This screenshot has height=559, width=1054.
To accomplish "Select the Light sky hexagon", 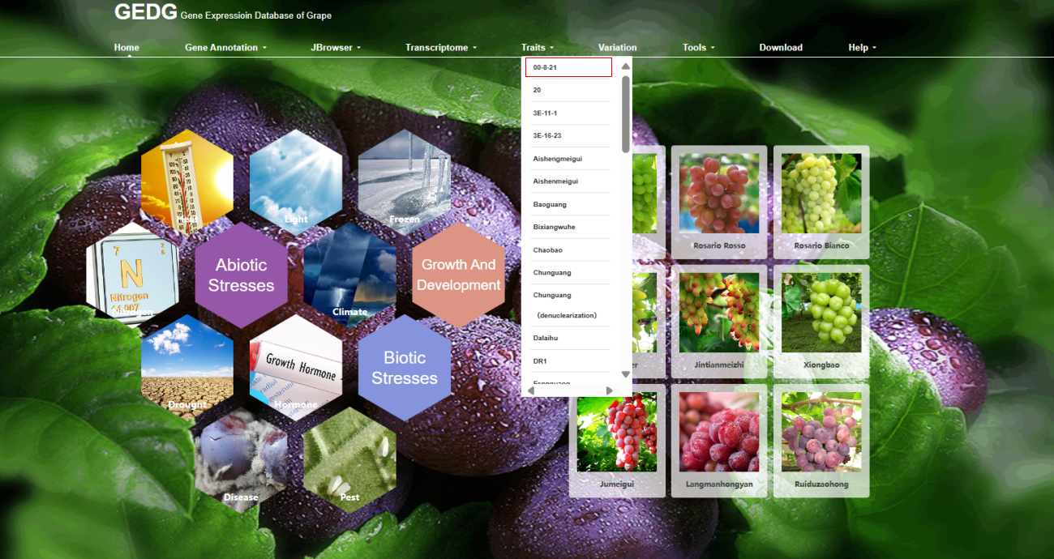I will point(296,181).
